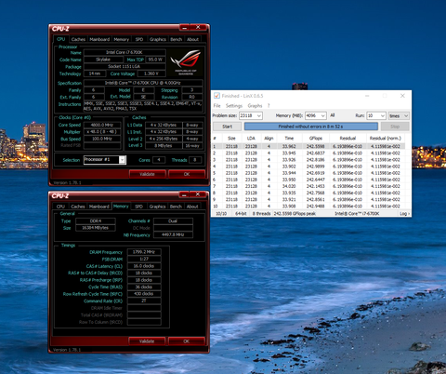Click the DRAM Frequency value 1799.2 MHz
This screenshot has height=374, width=446.
[144, 252]
